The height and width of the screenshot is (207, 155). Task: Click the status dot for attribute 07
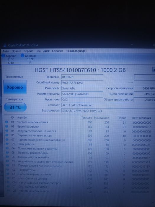pos(7,140)
